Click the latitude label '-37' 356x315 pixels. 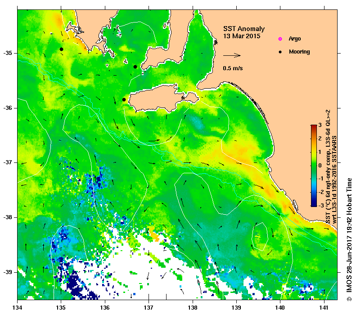click(x=8, y=163)
